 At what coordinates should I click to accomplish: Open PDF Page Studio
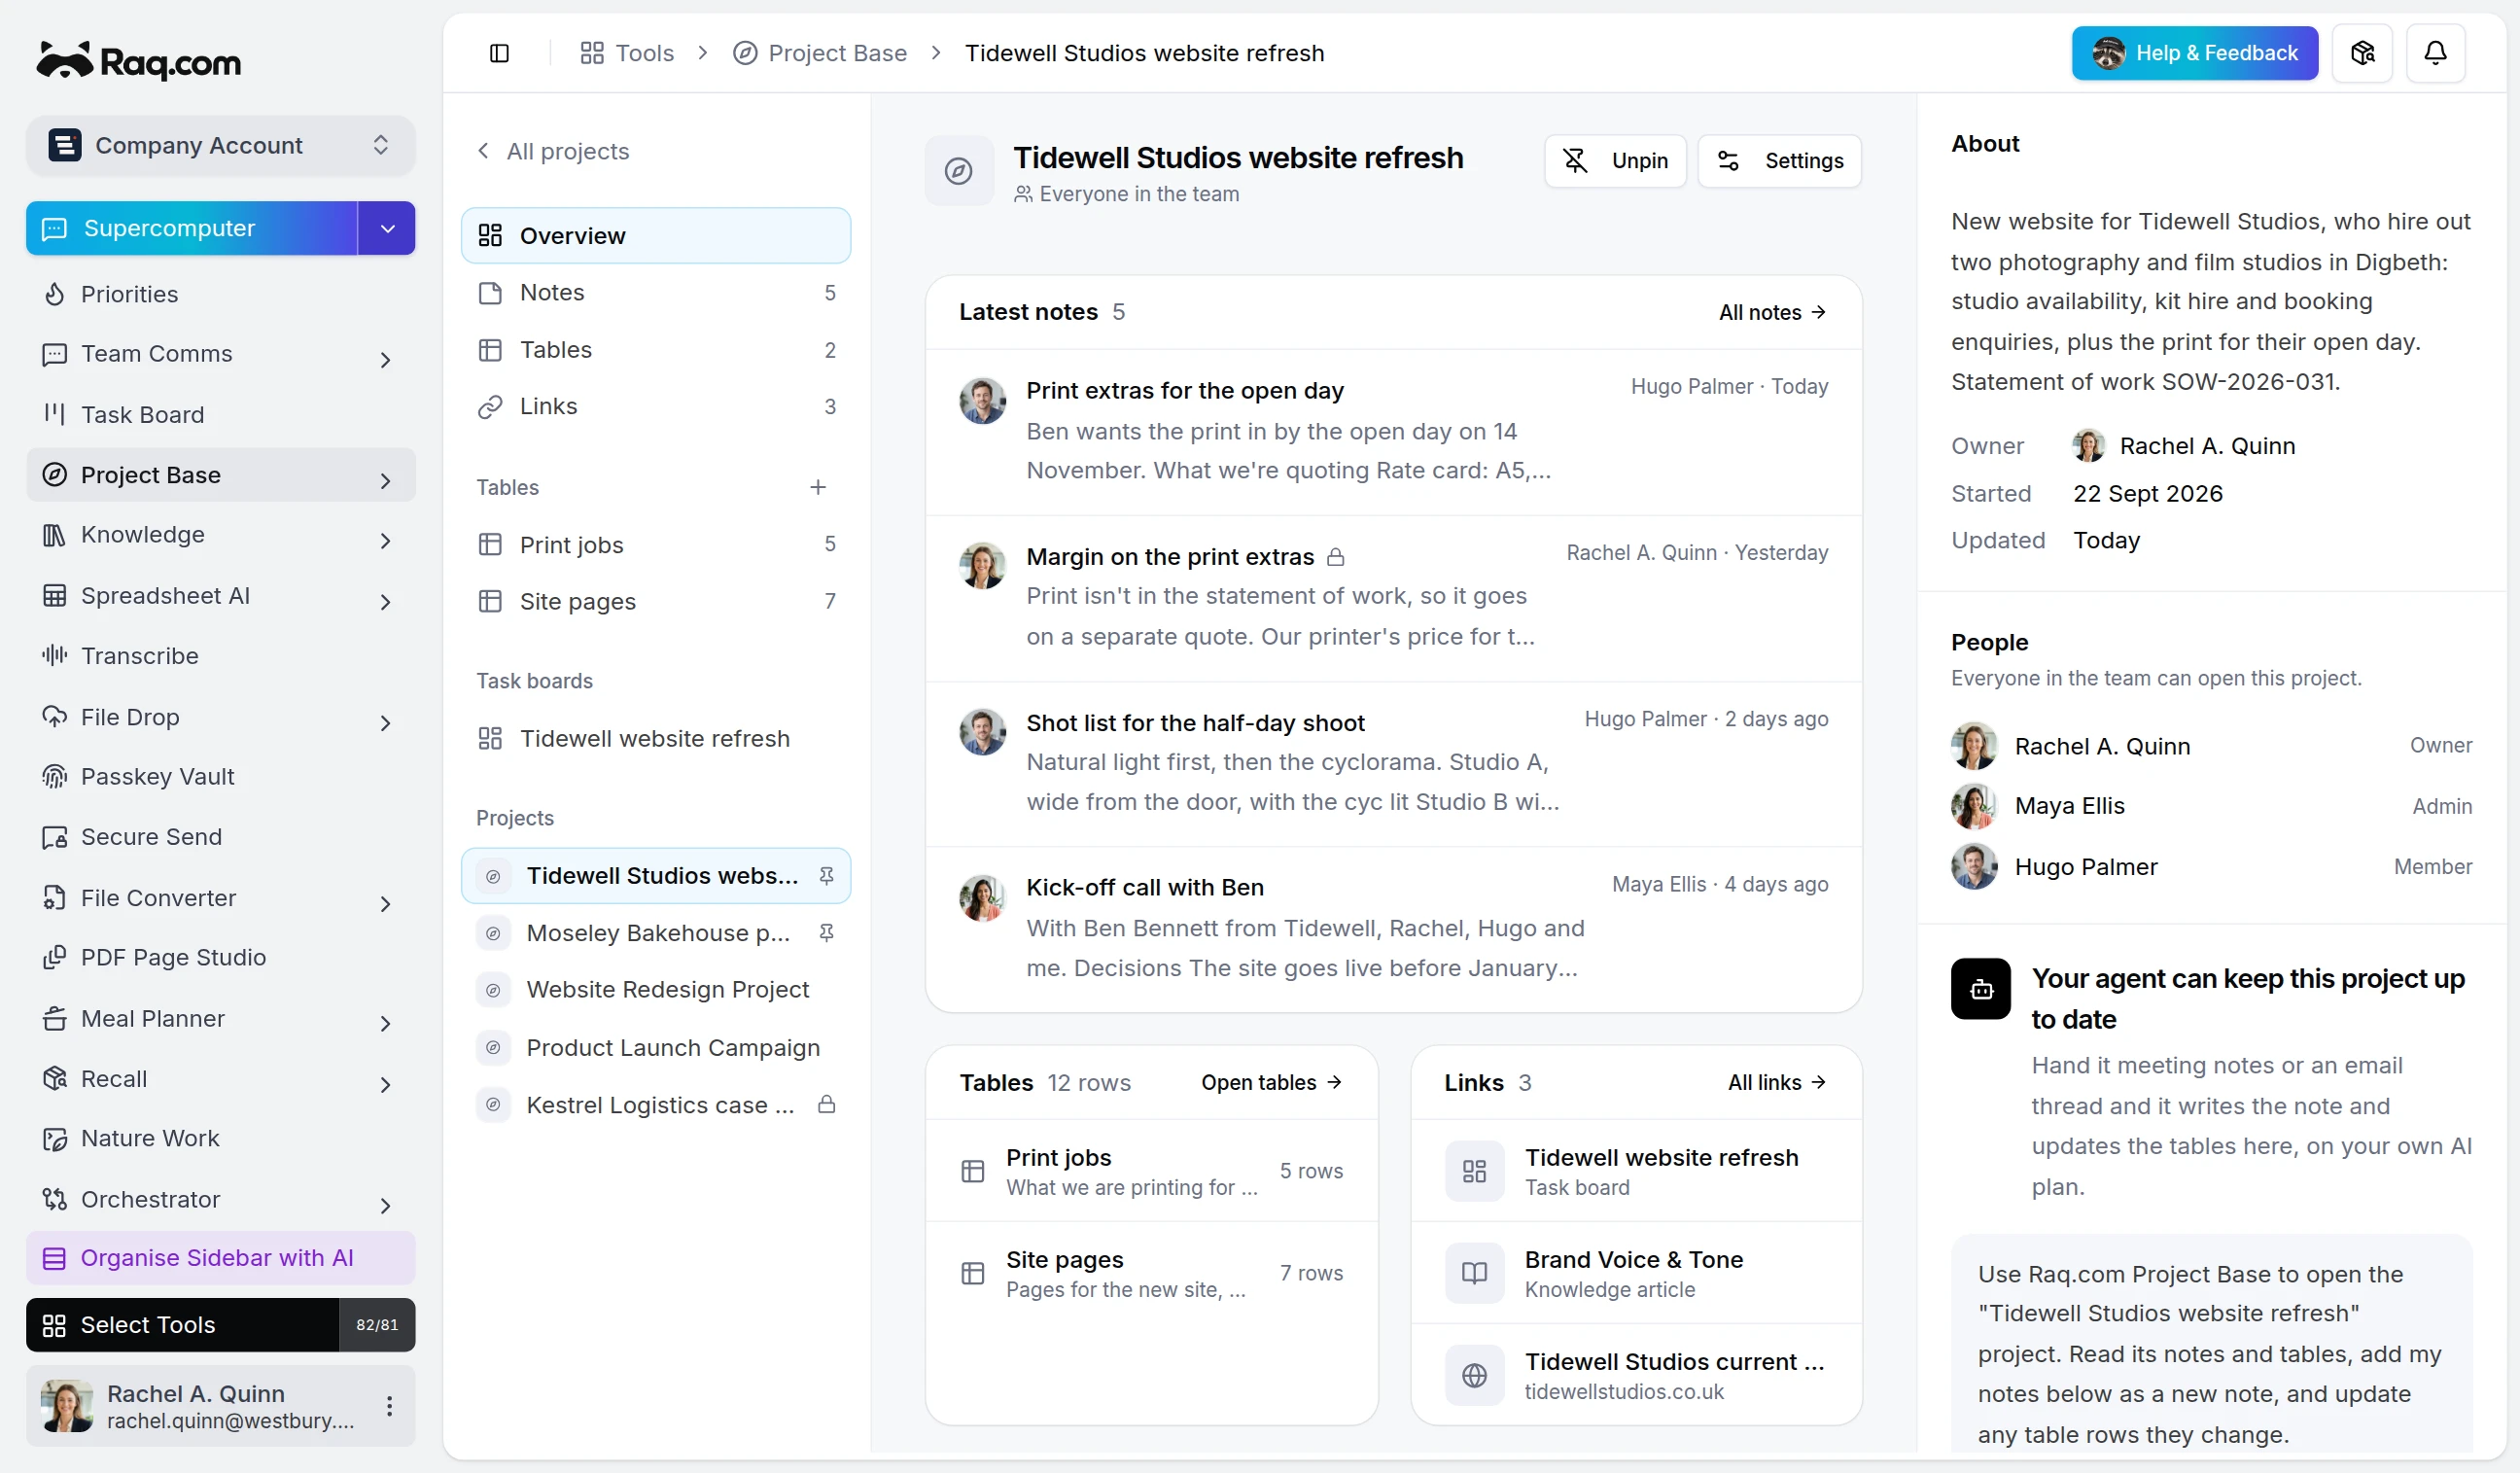coord(220,958)
